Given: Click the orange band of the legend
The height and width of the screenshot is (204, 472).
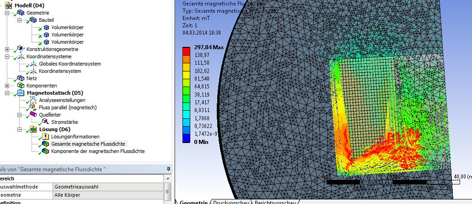Looking at the screenshot, I should pos(186,59).
